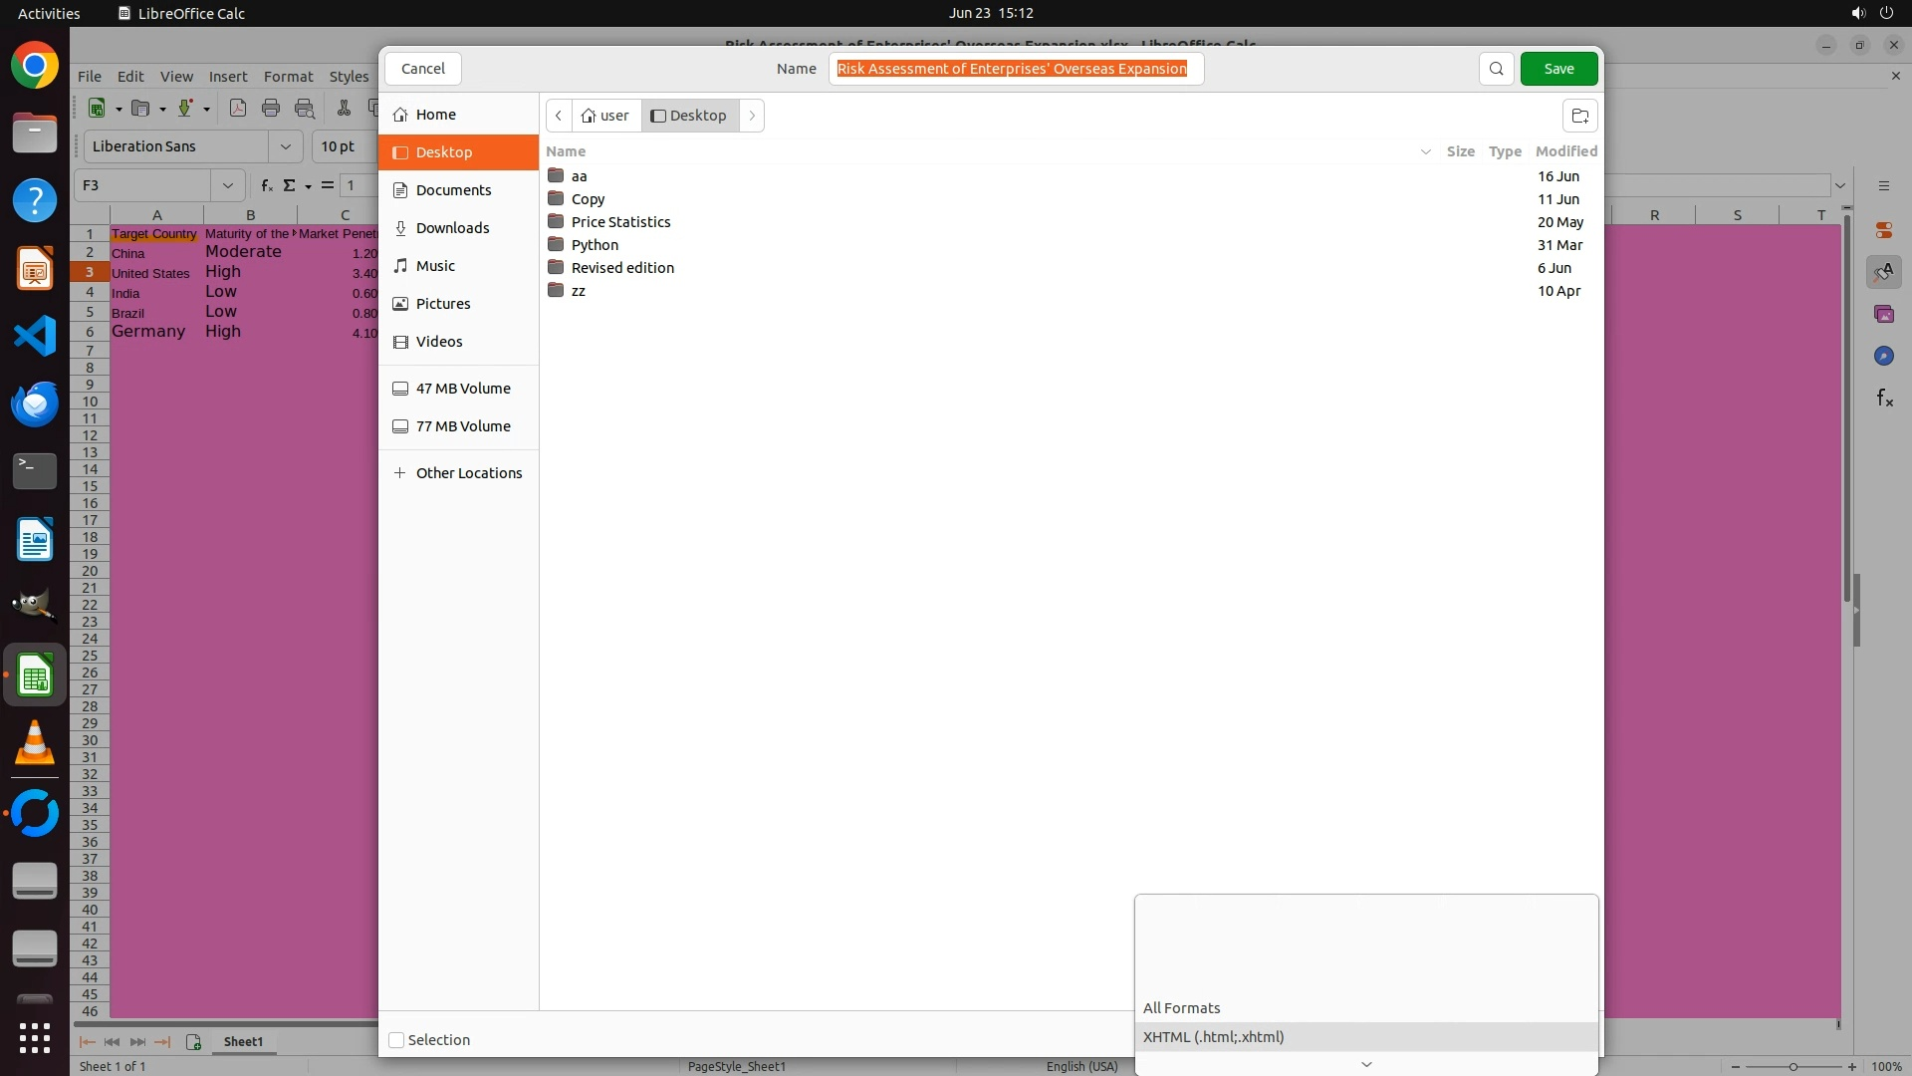Click the Print toolbar icon

[270, 109]
